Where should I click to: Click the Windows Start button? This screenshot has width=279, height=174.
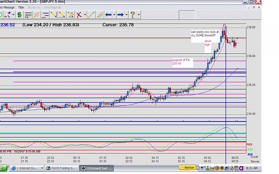pos(3,168)
